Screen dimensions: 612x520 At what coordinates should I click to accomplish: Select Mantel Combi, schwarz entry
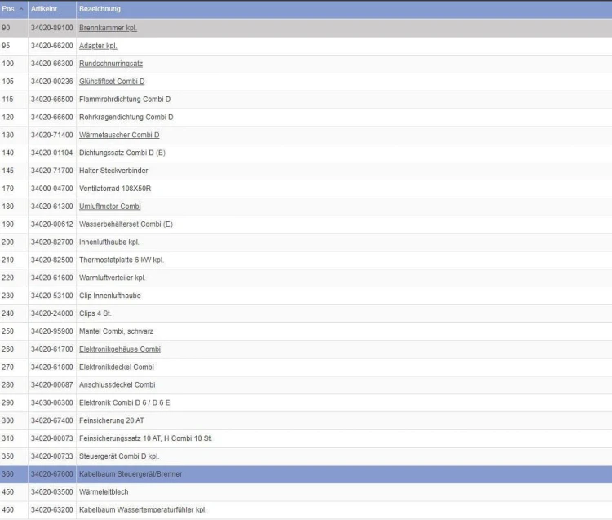tap(117, 331)
